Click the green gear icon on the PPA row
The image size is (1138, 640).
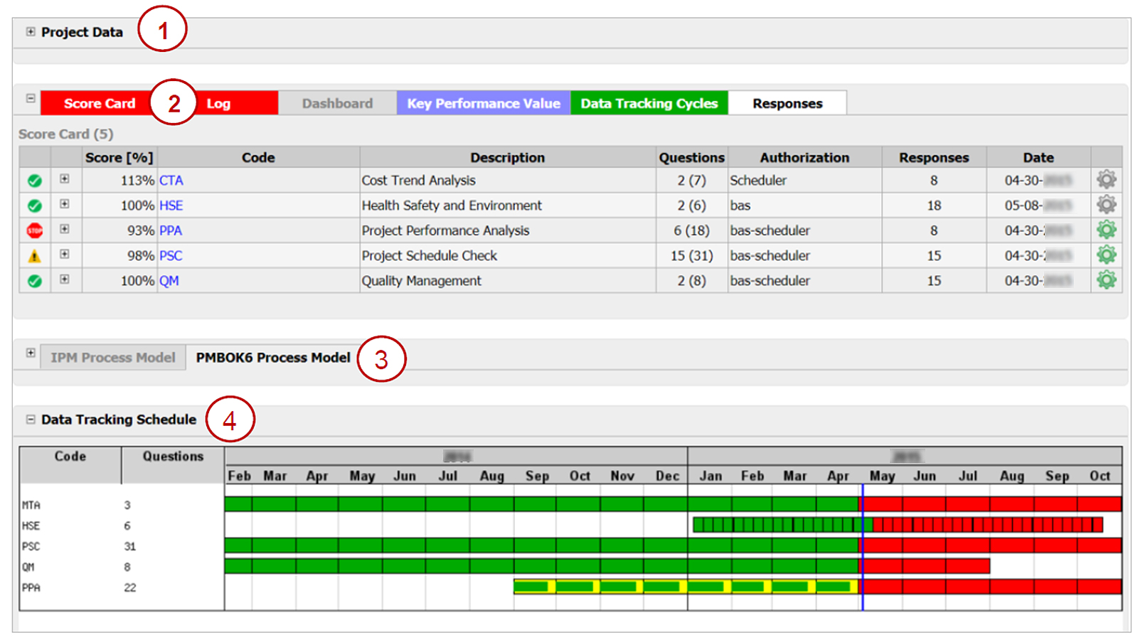pos(1107,230)
